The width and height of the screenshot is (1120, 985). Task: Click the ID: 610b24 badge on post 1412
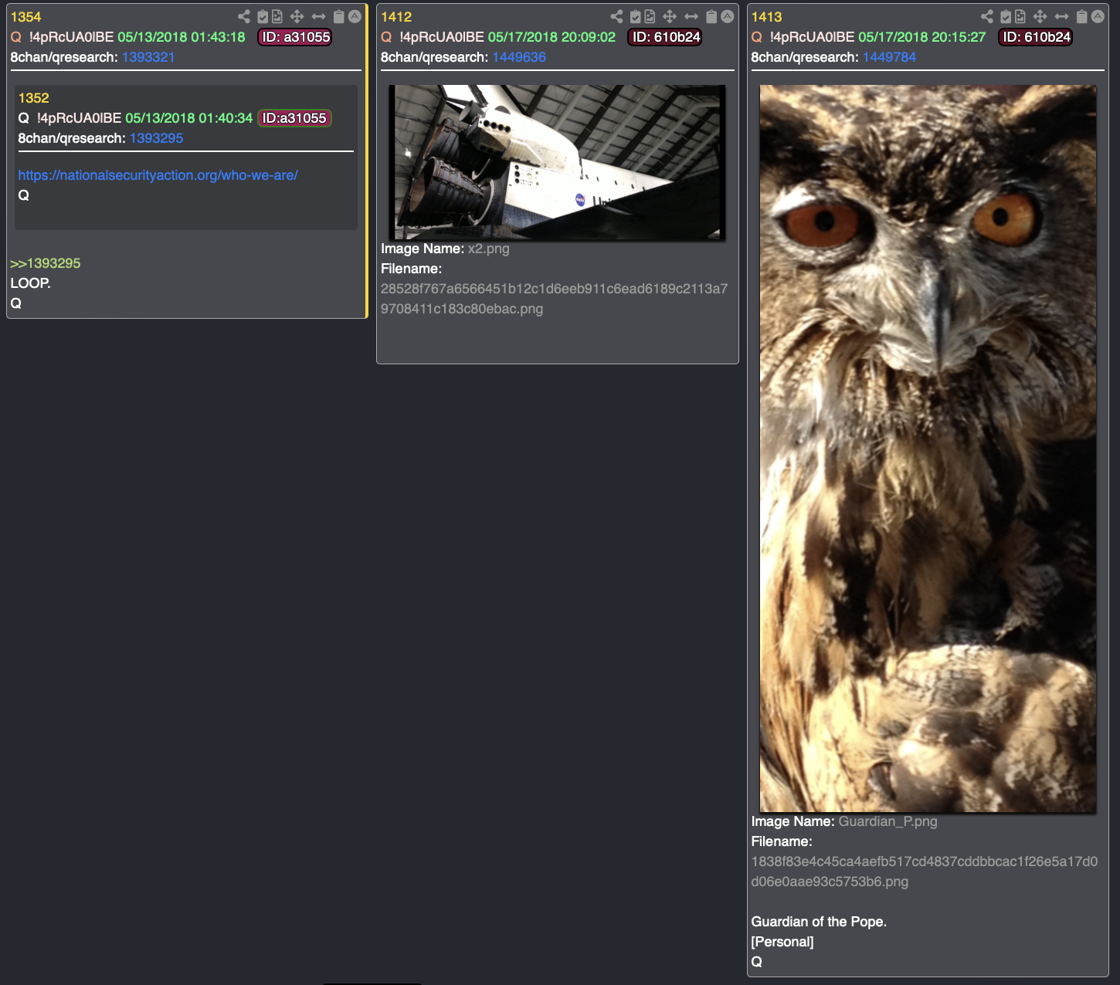coord(666,37)
